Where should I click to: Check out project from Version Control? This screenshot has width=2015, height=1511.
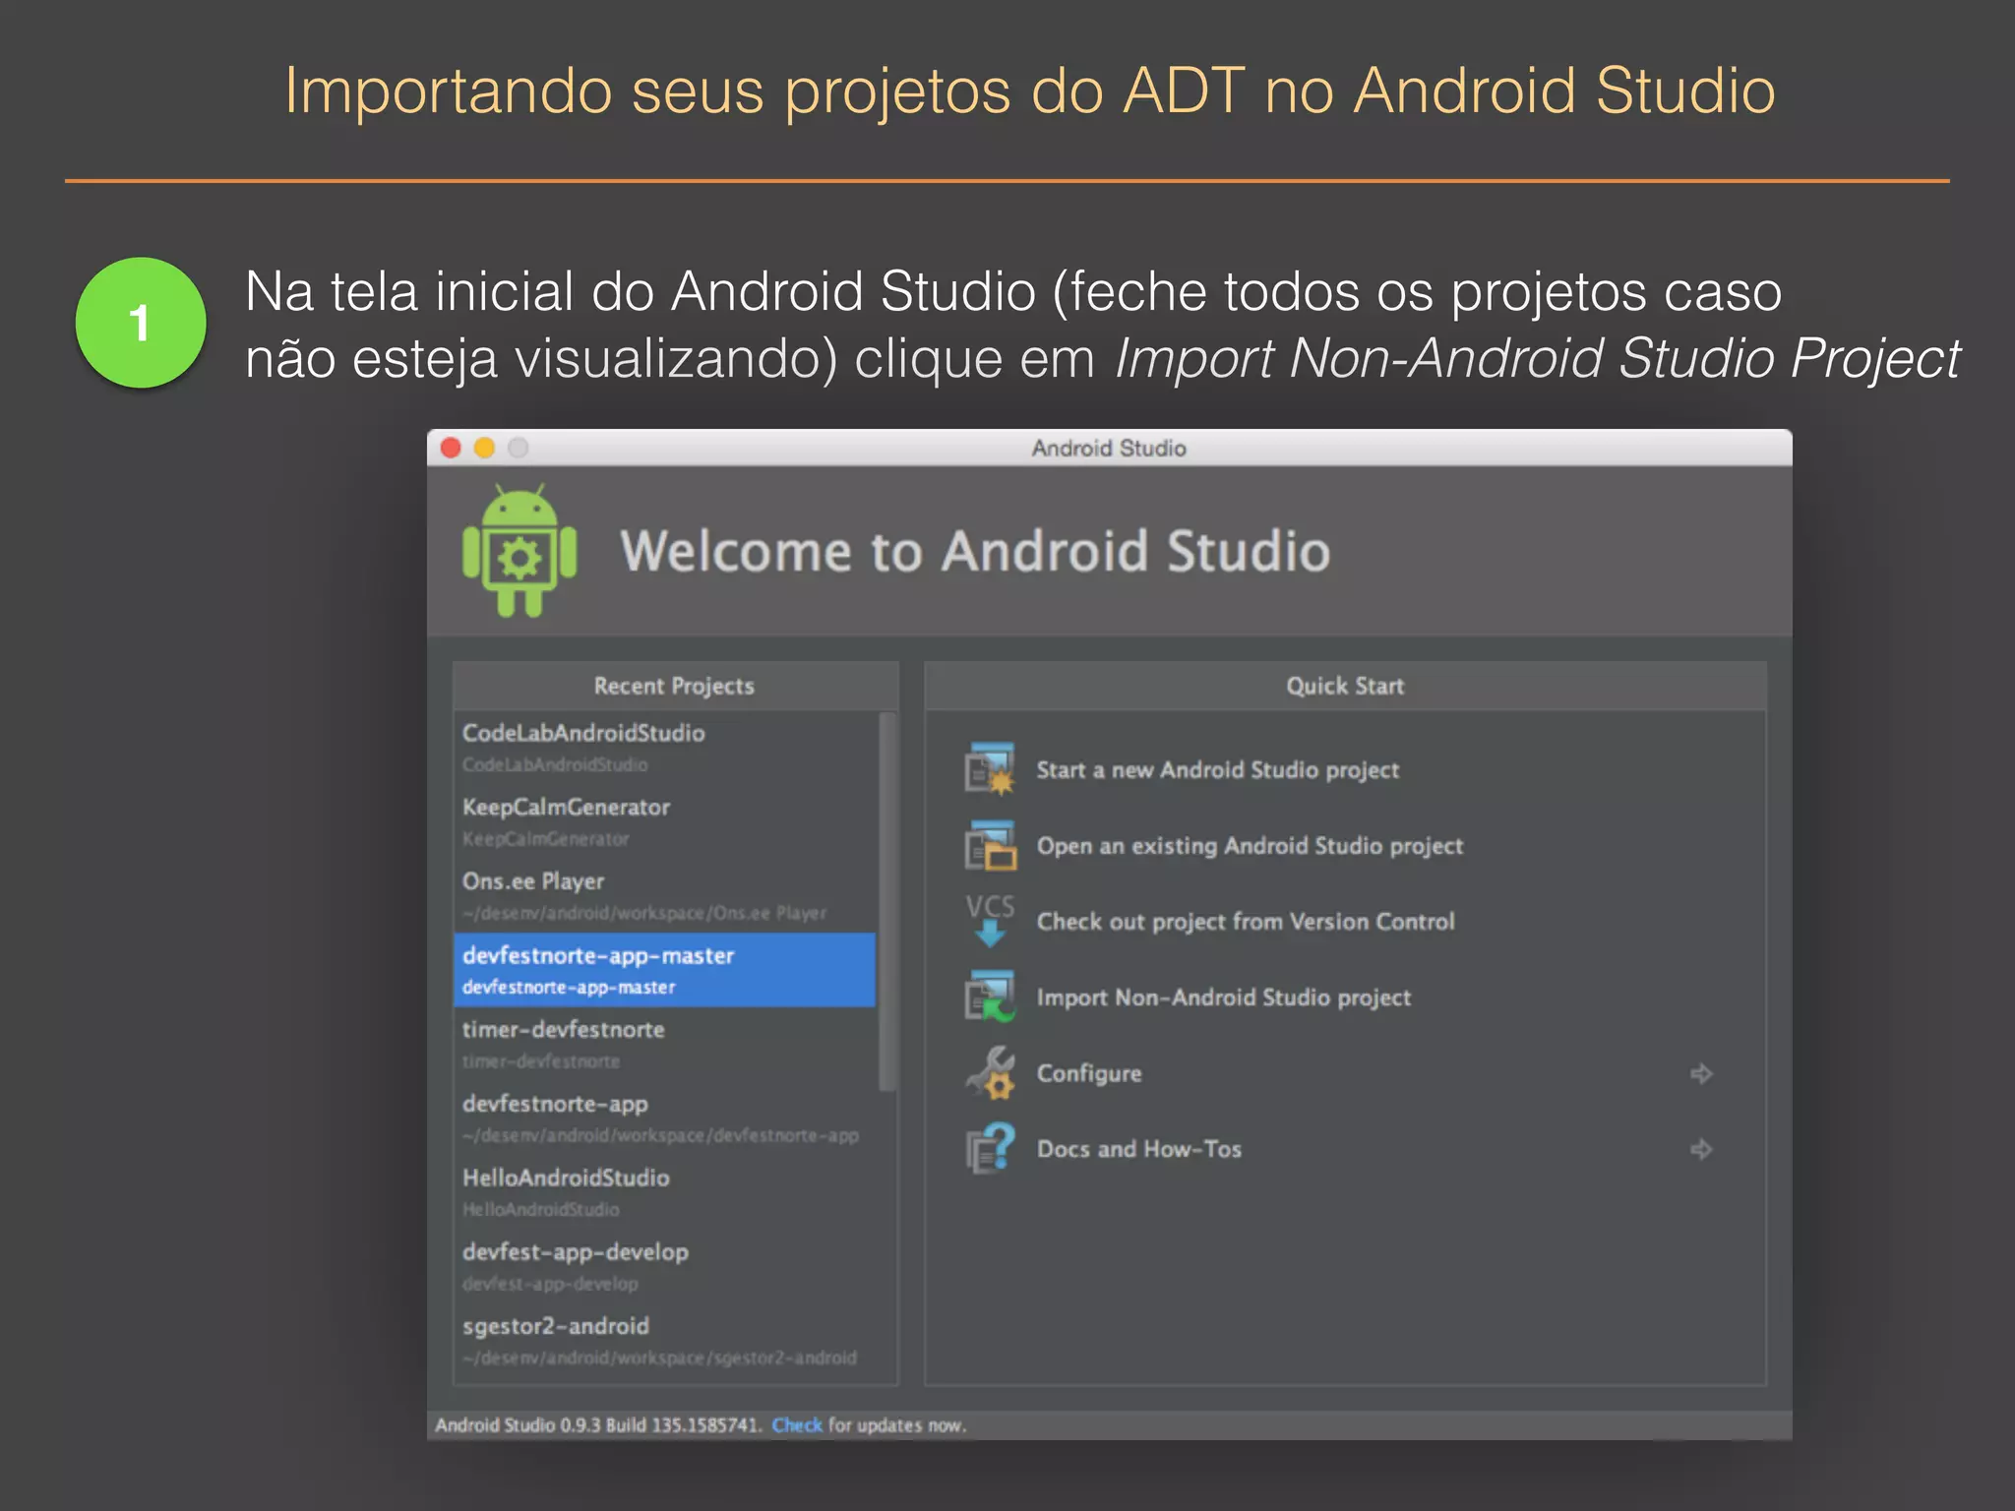(x=1246, y=921)
